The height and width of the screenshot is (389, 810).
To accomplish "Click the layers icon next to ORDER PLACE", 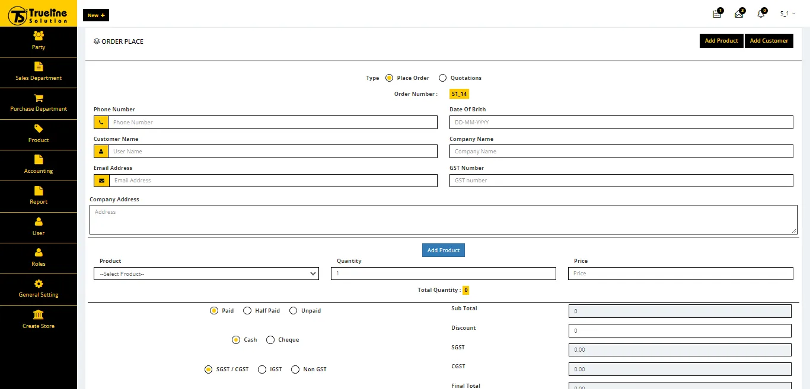I will pos(97,41).
